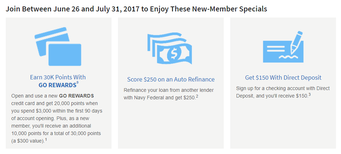Click the registered trademark symbol after GO REWARDS
Screen dimensions: 341x154
click(x=77, y=83)
